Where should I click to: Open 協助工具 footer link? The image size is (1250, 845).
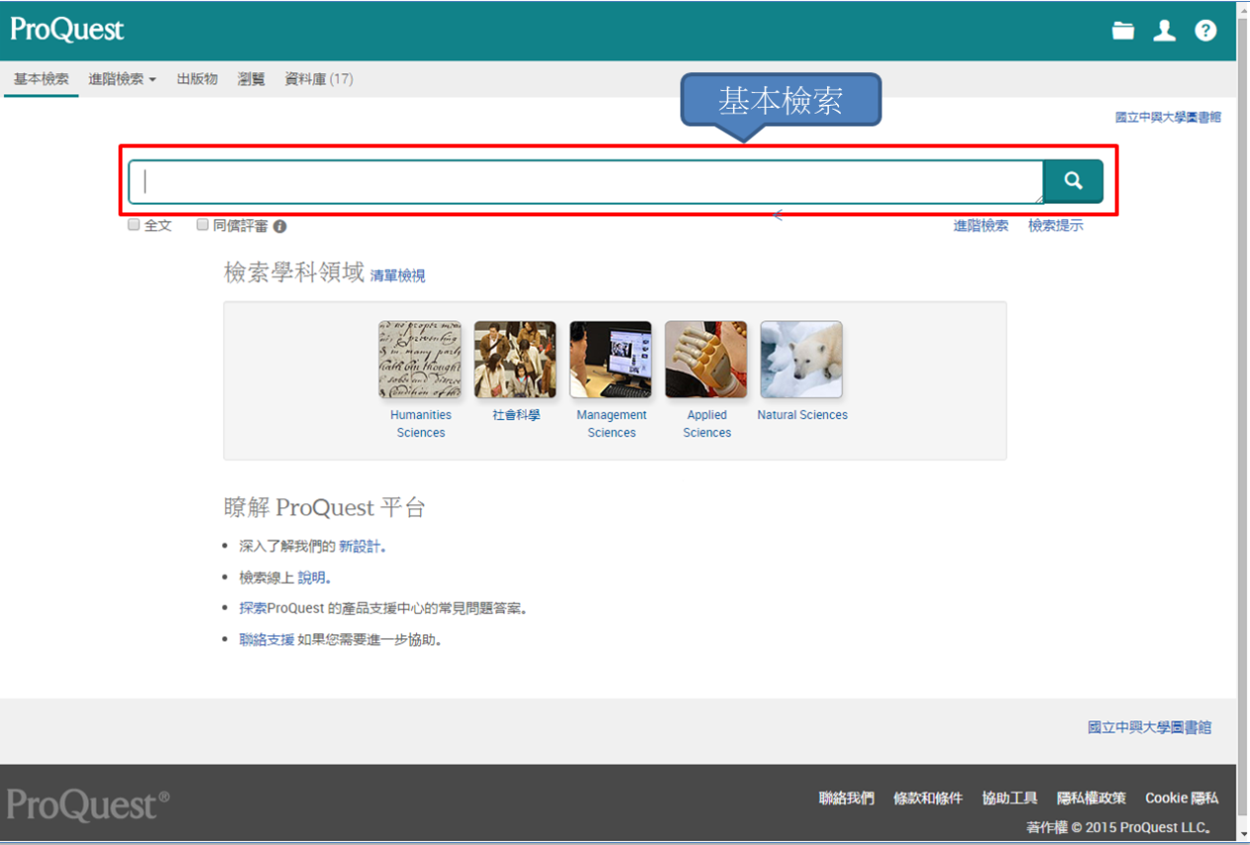pyautogui.click(x=1010, y=799)
